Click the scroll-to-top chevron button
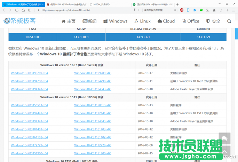This screenshot has height=162, width=238. pos(224,151)
